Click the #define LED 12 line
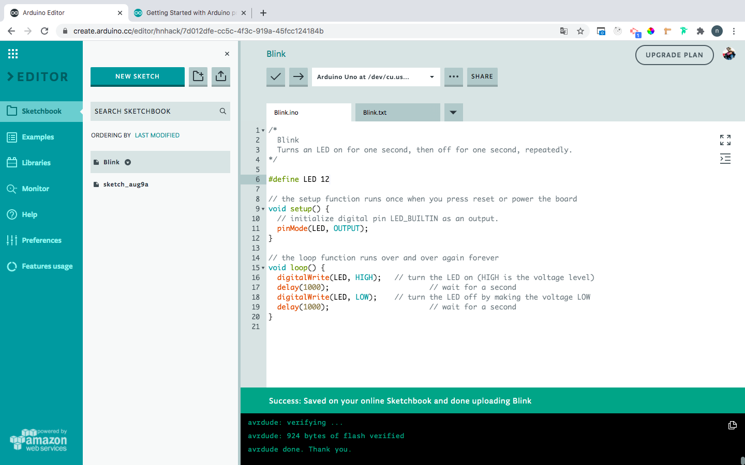The image size is (745, 465). 299,179
